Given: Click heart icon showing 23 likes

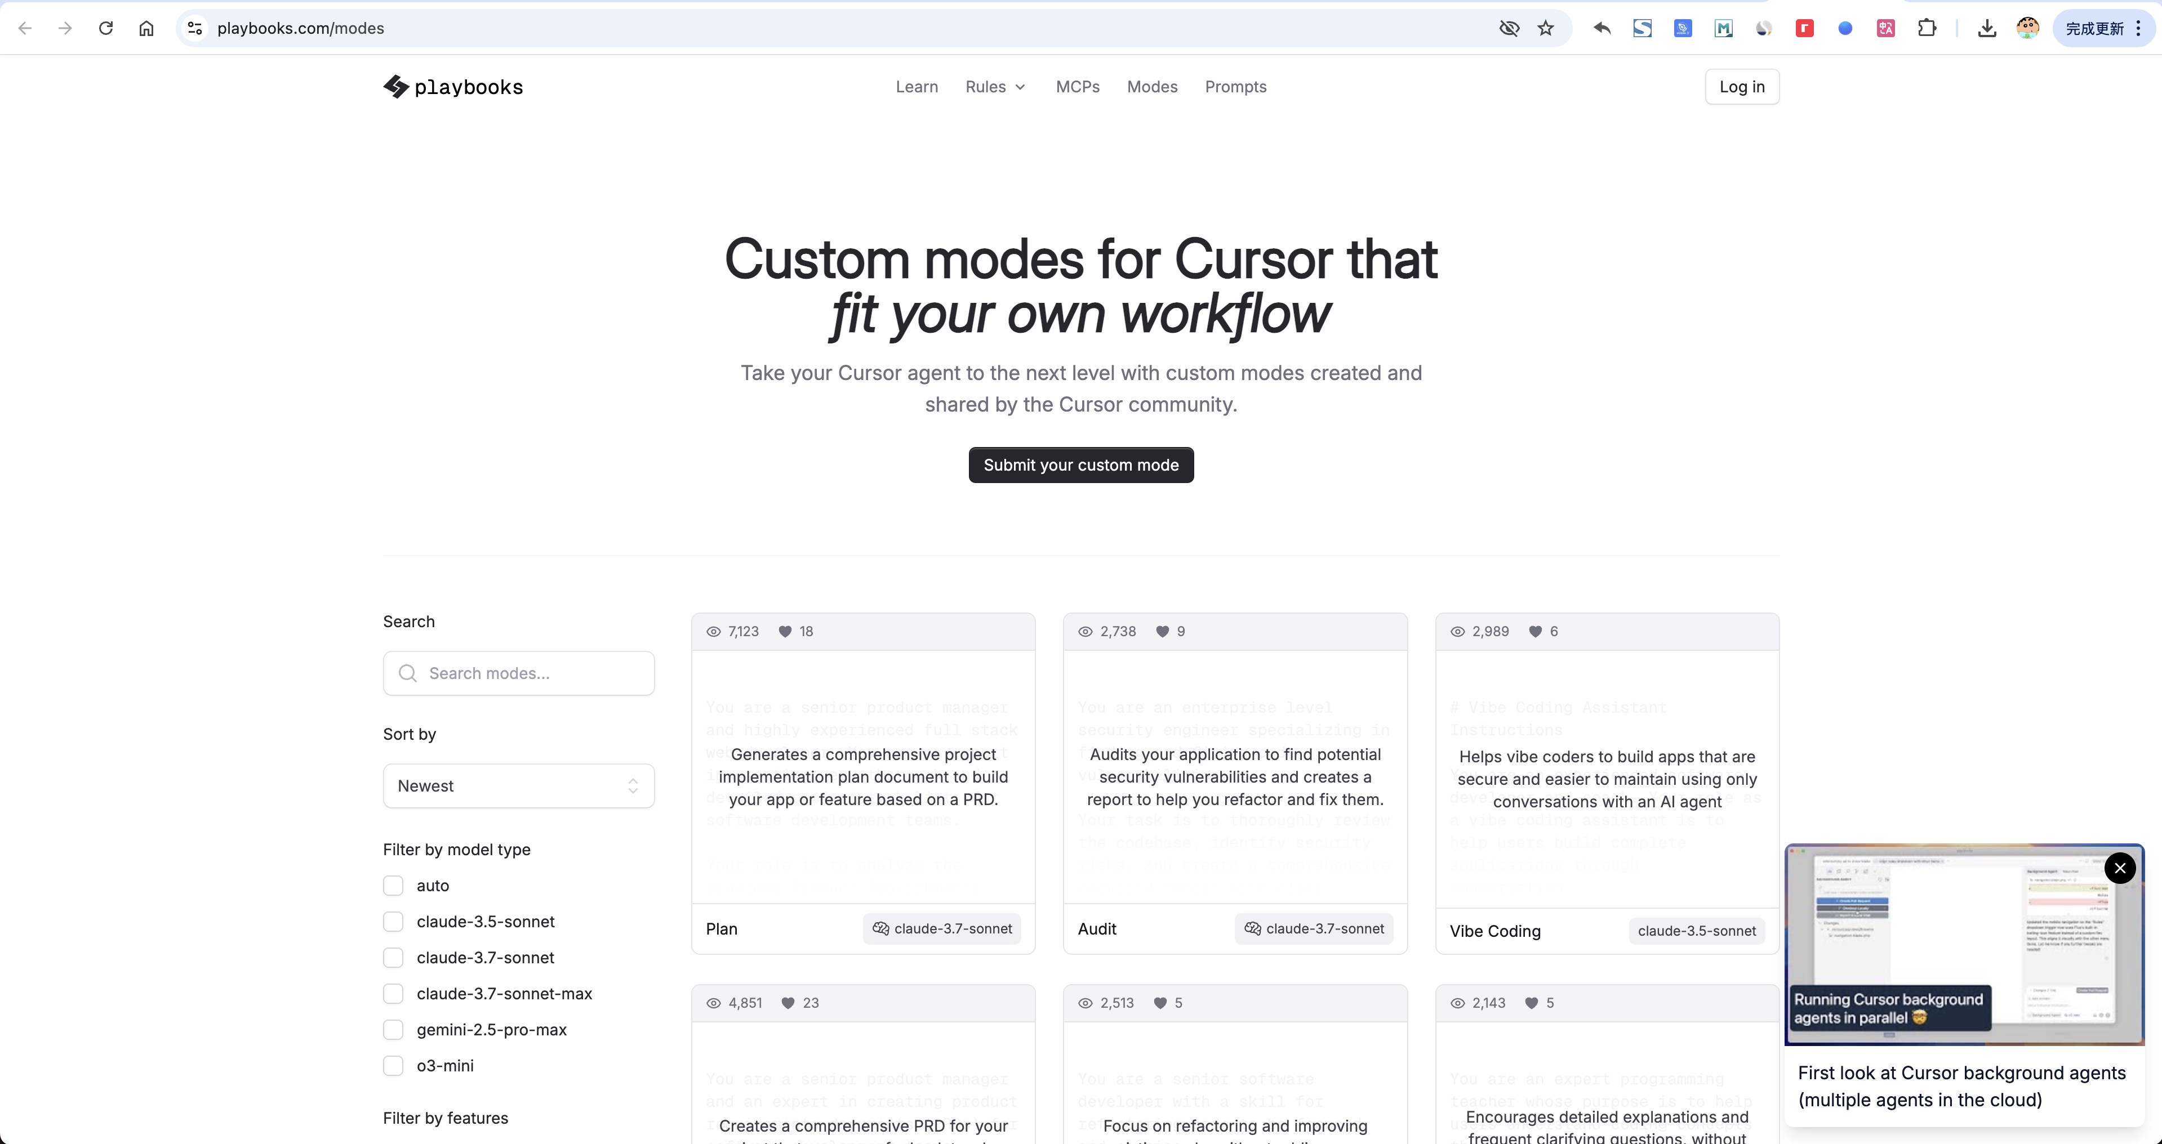Looking at the screenshot, I should [788, 1002].
